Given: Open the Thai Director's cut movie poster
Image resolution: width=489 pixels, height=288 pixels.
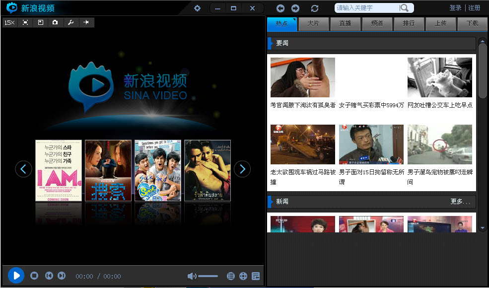Looking at the screenshot, I should (x=208, y=170).
